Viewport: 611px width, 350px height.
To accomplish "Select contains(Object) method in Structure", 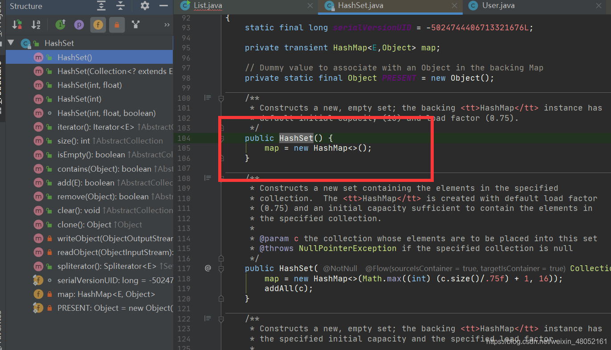I will pyautogui.click(x=89, y=169).
